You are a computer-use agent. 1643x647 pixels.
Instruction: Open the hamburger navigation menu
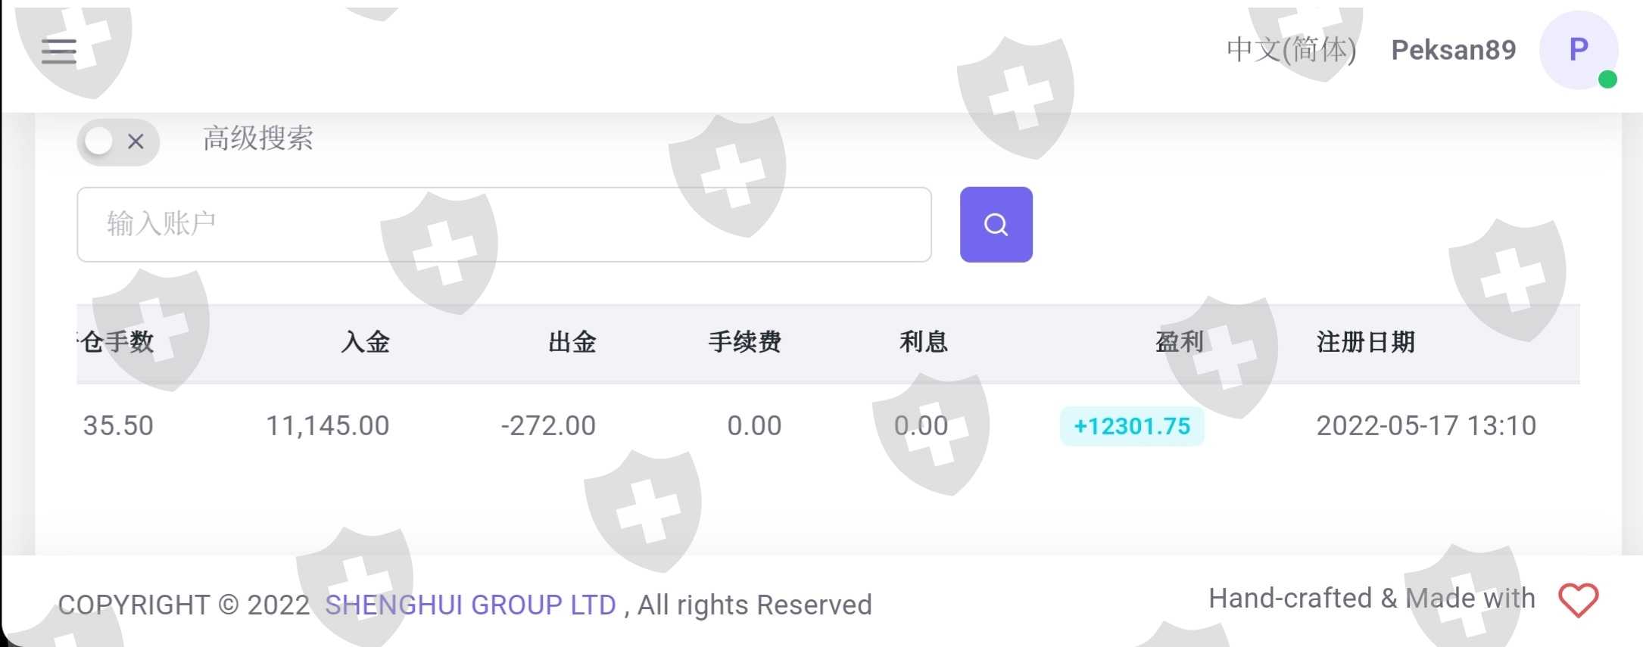pos(59,51)
